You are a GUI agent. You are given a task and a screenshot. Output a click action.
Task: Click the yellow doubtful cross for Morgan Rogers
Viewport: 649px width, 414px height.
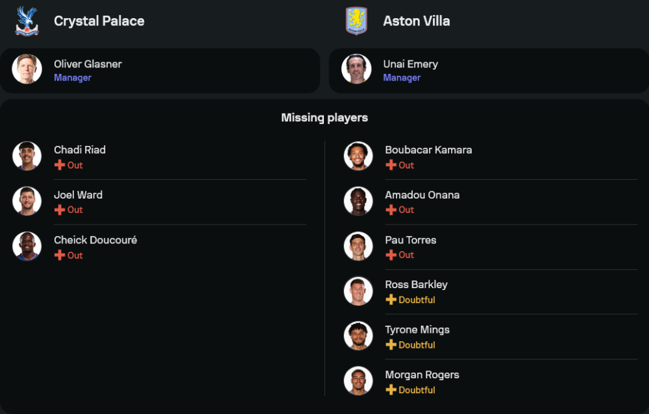[x=391, y=390]
